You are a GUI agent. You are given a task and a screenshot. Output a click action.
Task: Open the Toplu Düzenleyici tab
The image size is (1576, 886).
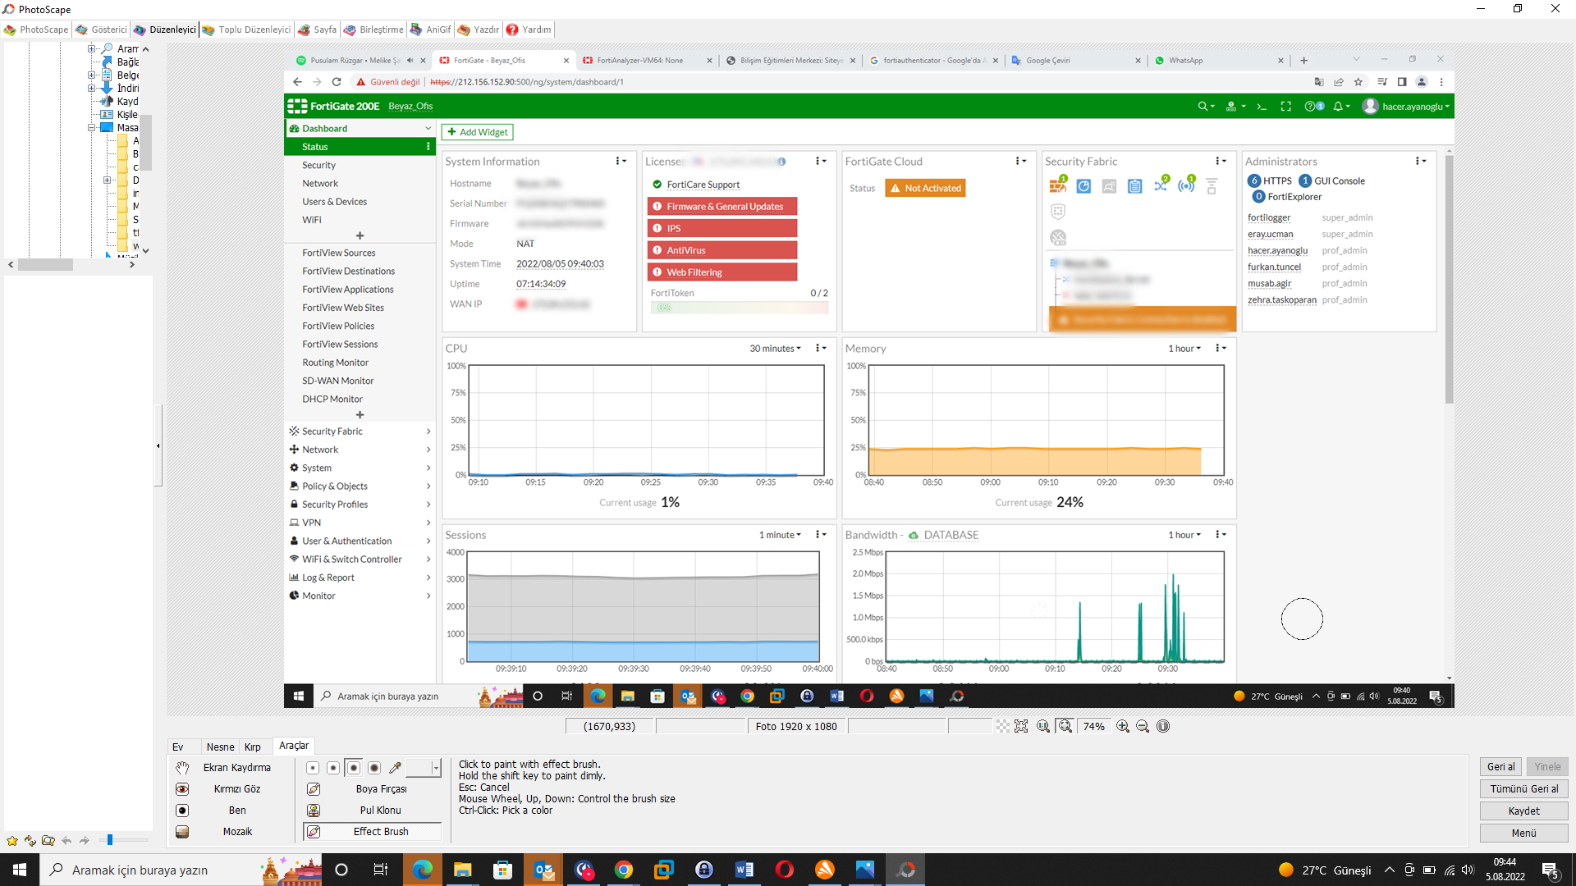(x=246, y=30)
